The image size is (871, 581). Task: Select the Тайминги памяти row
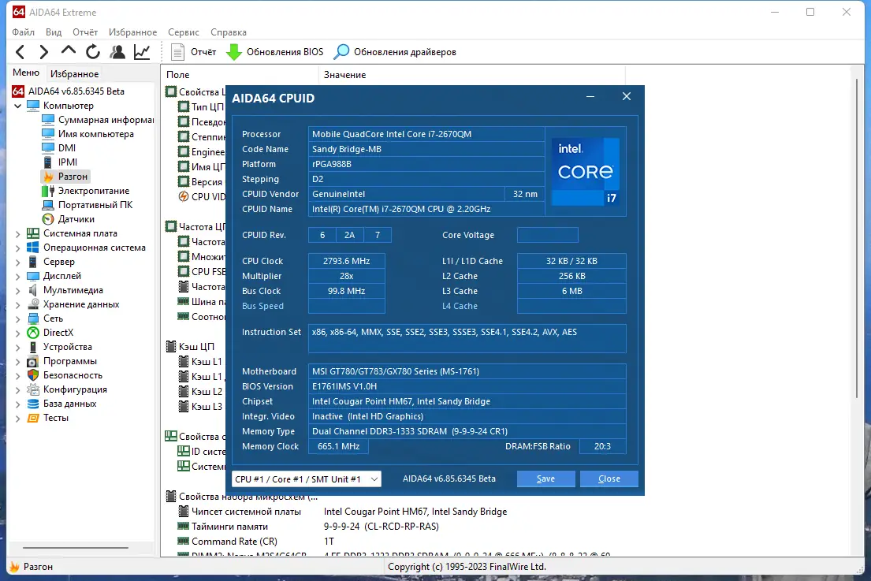pos(308,527)
